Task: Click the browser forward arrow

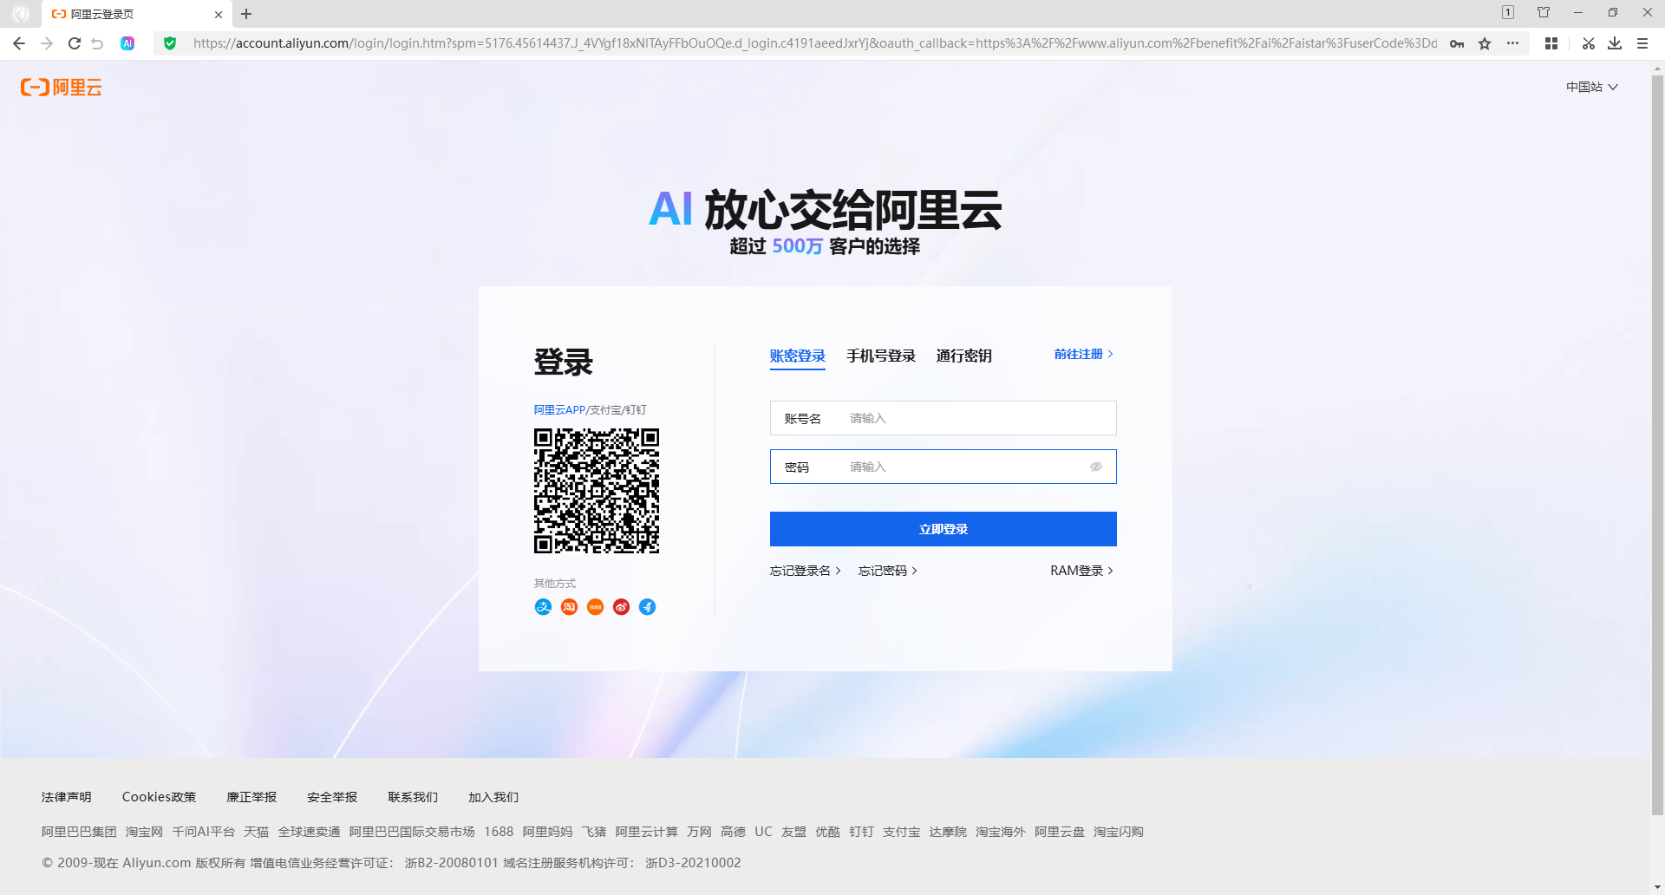Action: click(47, 43)
